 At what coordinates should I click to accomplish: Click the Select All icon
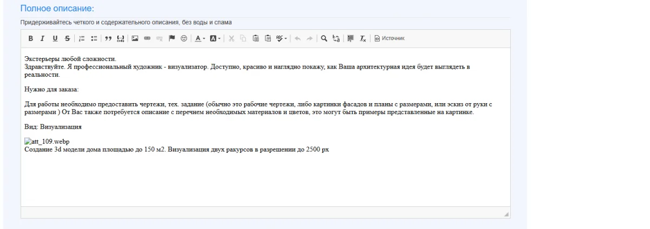click(350, 38)
